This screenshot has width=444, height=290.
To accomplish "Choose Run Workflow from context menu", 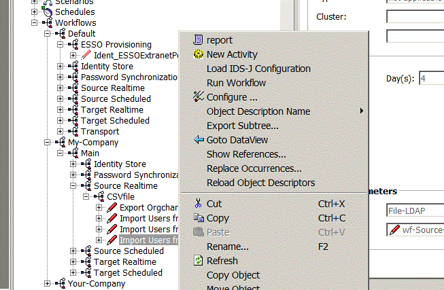I will (236, 83).
